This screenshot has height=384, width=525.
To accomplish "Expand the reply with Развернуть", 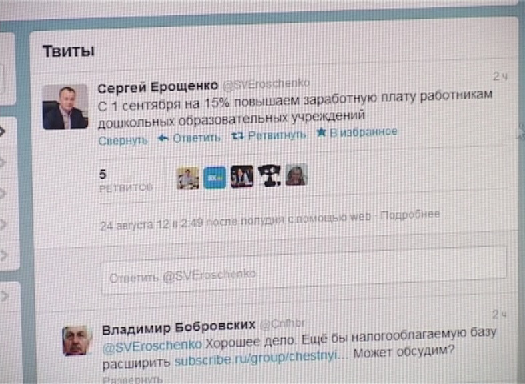I will (133, 379).
